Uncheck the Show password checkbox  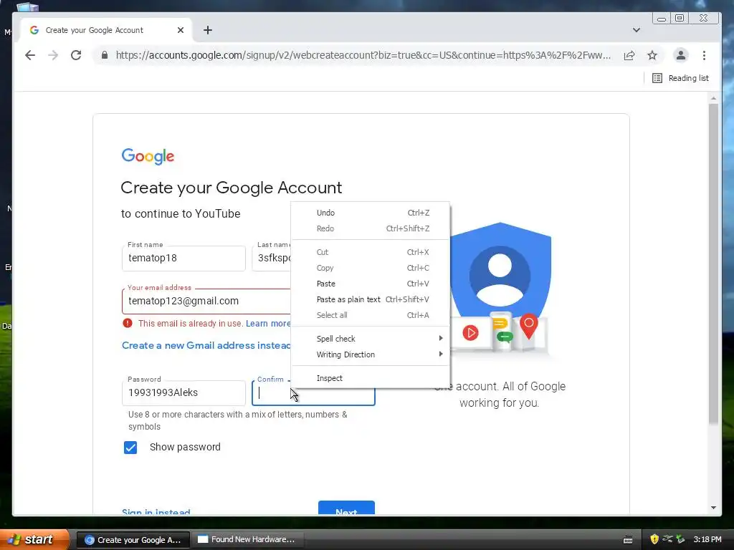pyautogui.click(x=130, y=448)
